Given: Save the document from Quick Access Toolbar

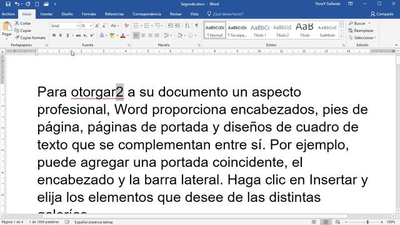Looking at the screenshot, I should 8,4.
